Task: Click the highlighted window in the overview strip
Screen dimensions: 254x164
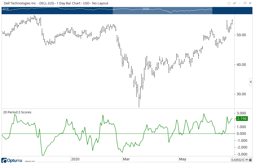Action: coord(162,11)
